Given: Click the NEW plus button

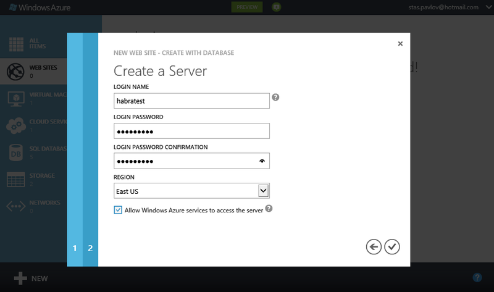Looking at the screenshot, I should [x=31, y=278].
